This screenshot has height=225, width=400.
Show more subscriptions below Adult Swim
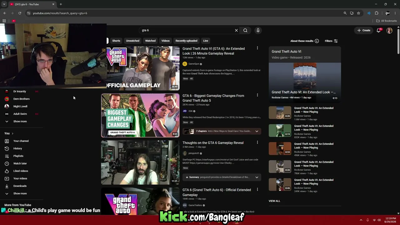click(x=20, y=121)
